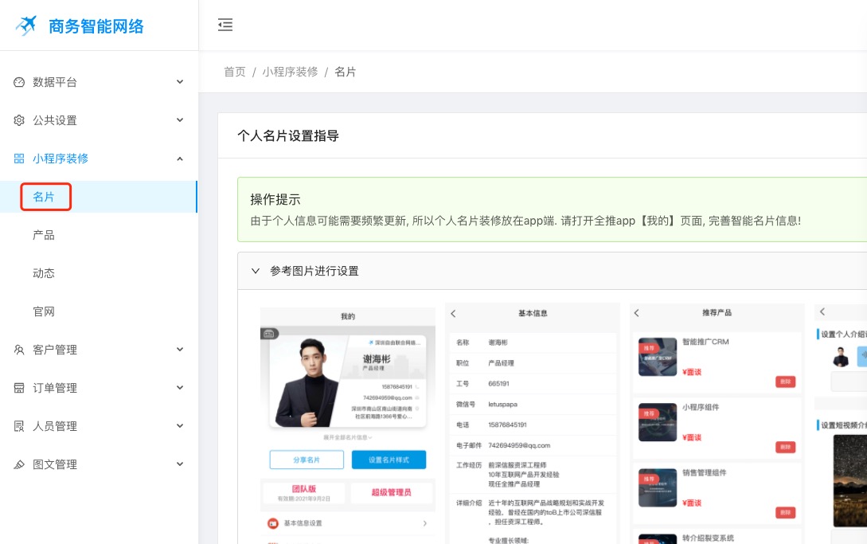Viewport: 867px width, 544px height.
Task: Click the 小程序装修 grid icon
Action: [19, 159]
